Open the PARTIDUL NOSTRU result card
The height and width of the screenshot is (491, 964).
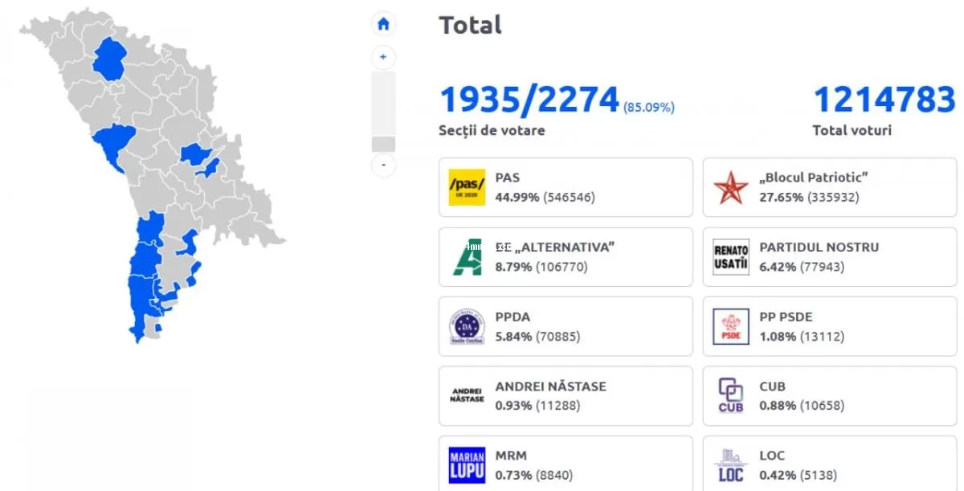point(829,257)
